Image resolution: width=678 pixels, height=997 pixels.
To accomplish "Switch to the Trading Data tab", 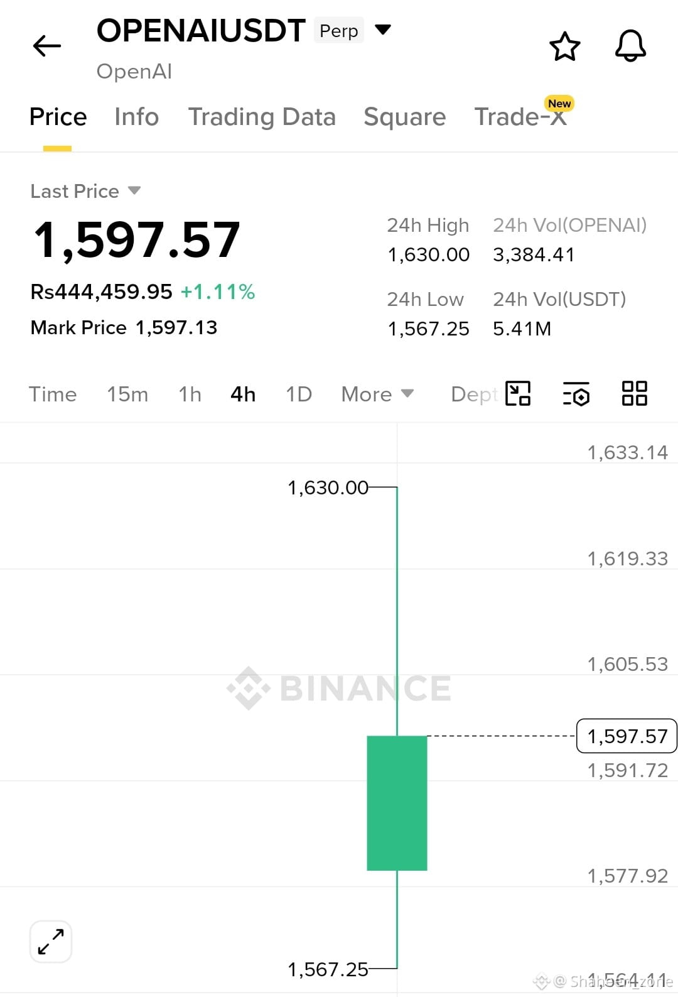I will 262,117.
